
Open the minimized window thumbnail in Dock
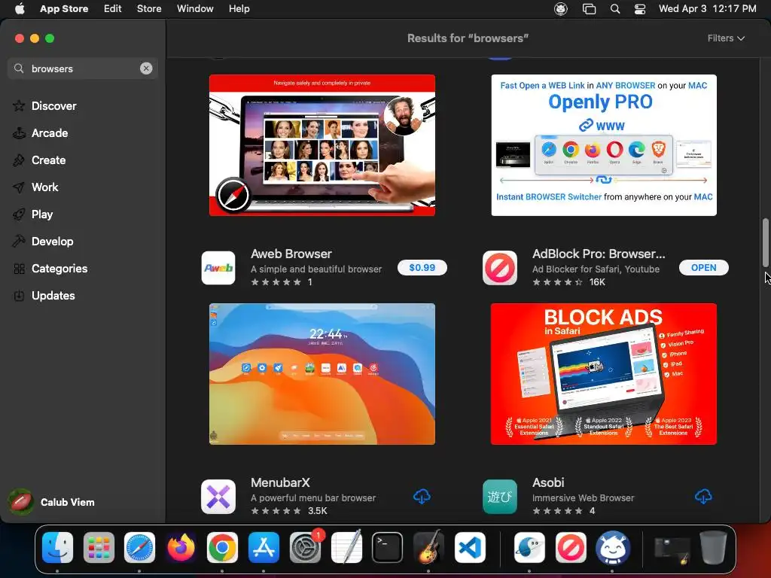[x=672, y=550]
